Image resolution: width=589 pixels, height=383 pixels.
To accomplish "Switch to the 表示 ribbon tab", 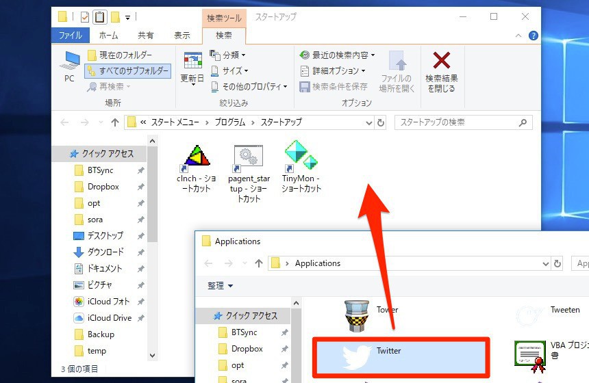I will [182, 36].
